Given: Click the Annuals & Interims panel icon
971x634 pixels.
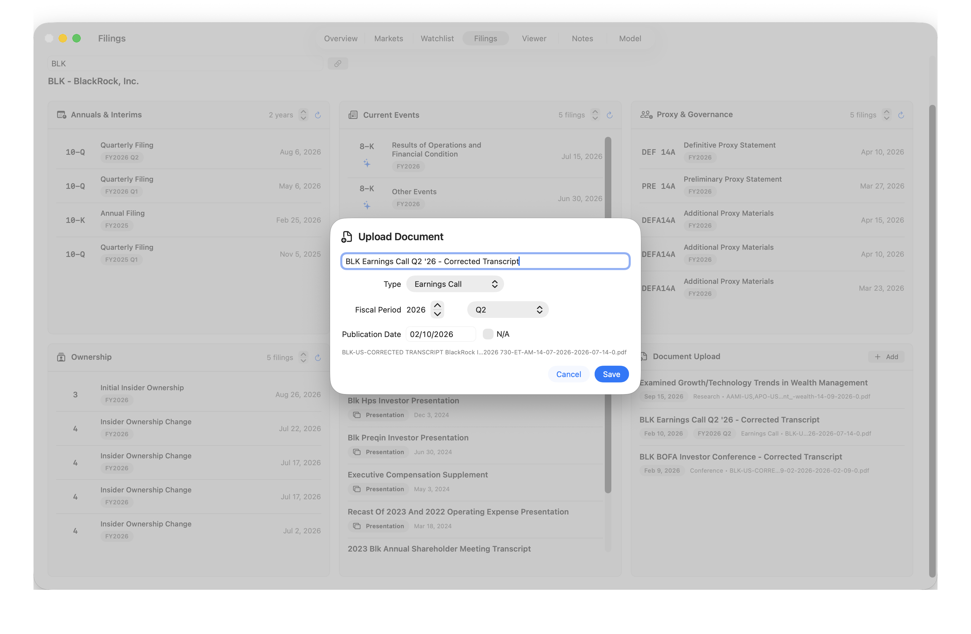Looking at the screenshot, I should point(62,114).
